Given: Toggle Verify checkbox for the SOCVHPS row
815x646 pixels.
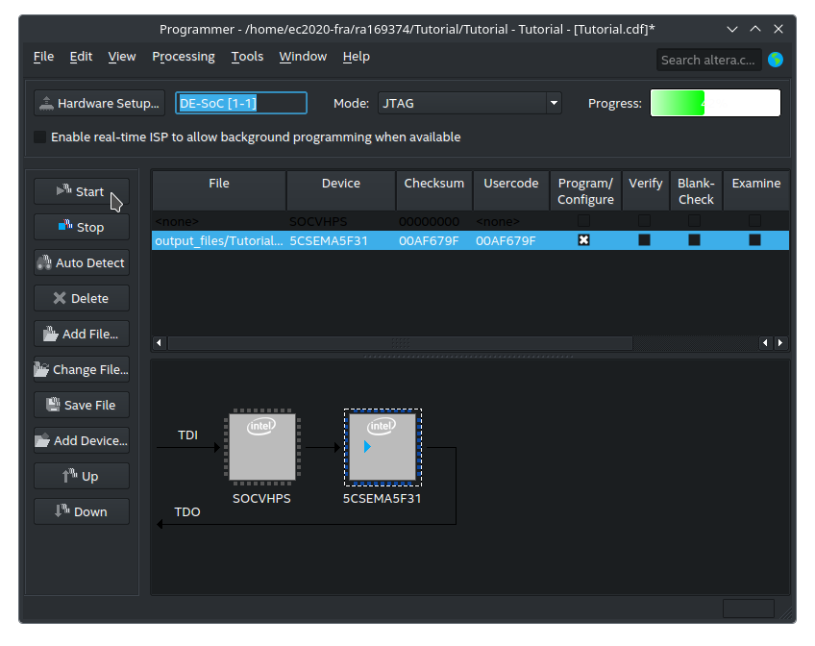Looking at the screenshot, I should coord(645,221).
